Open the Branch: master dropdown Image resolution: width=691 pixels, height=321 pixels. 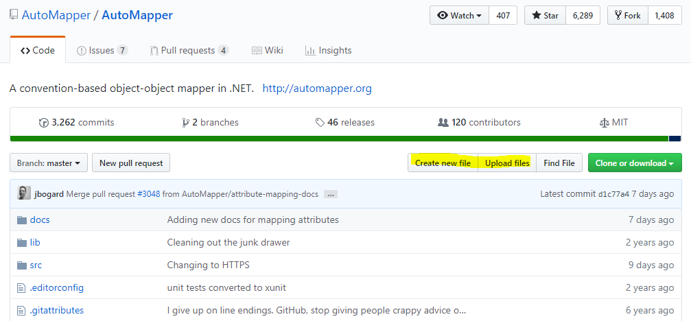click(x=49, y=163)
